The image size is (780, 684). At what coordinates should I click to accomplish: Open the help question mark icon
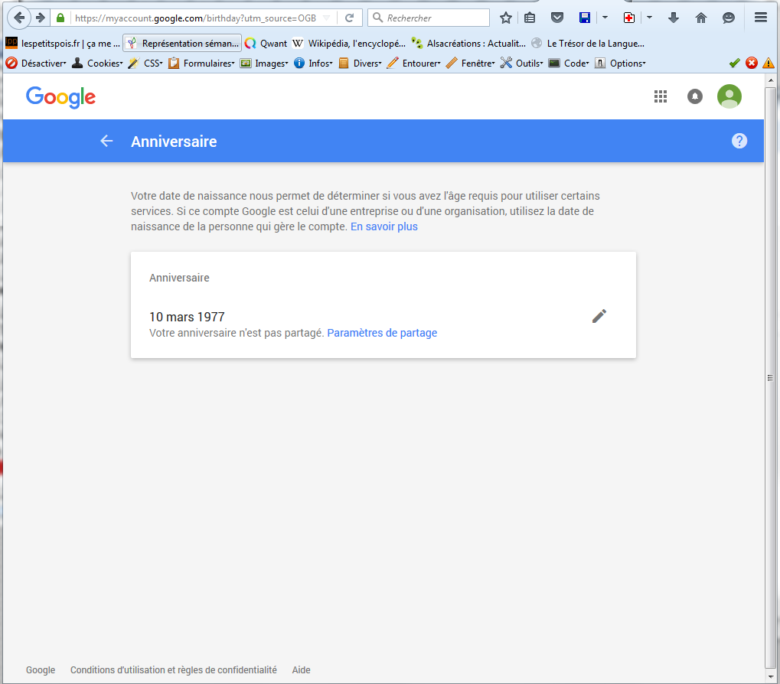tap(739, 142)
